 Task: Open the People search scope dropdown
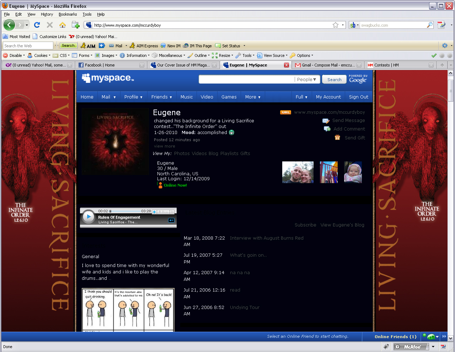pyautogui.click(x=307, y=80)
